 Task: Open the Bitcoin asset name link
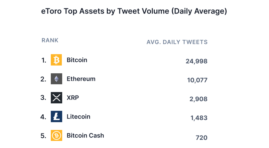click(x=77, y=60)
